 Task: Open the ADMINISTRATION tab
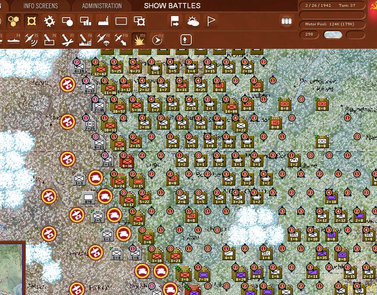coord(102,6)
